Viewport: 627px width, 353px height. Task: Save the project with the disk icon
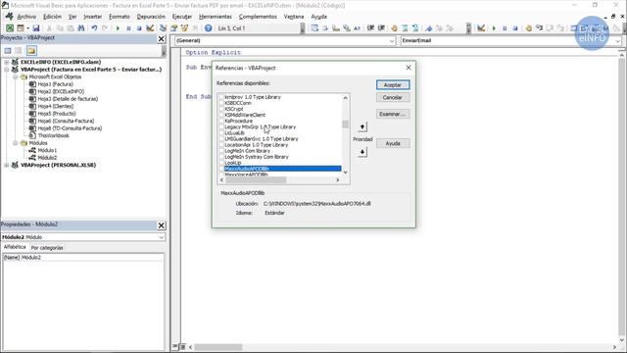click(36, 28)
